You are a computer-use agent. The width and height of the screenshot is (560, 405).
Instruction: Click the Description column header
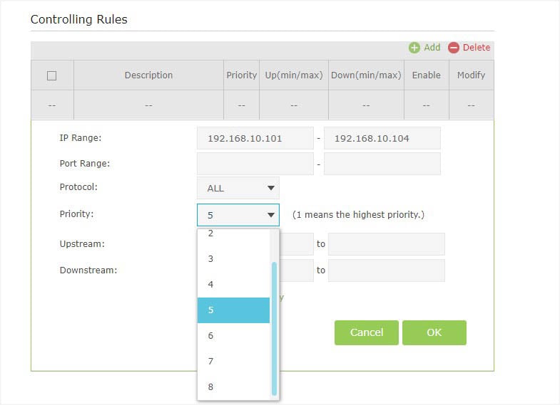tap(148, 75)
